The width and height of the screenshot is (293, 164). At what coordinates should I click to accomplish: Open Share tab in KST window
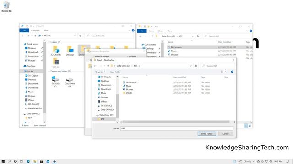[x=161, y=31]
